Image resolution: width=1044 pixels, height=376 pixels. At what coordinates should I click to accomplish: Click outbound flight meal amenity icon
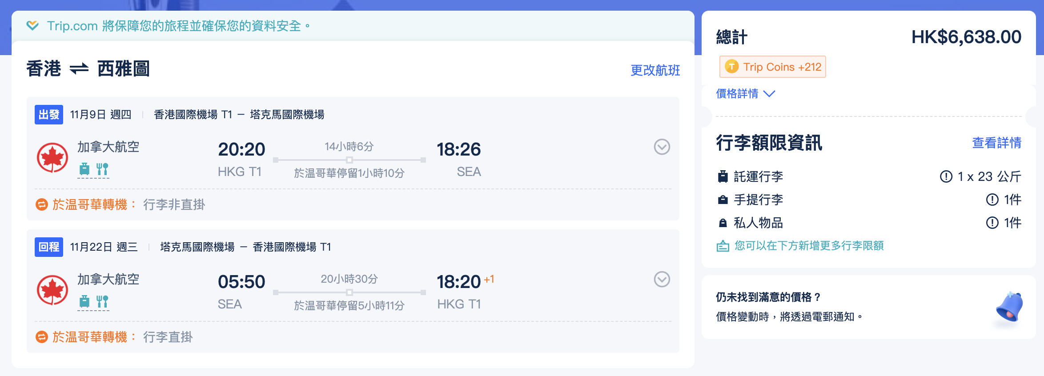102,169
